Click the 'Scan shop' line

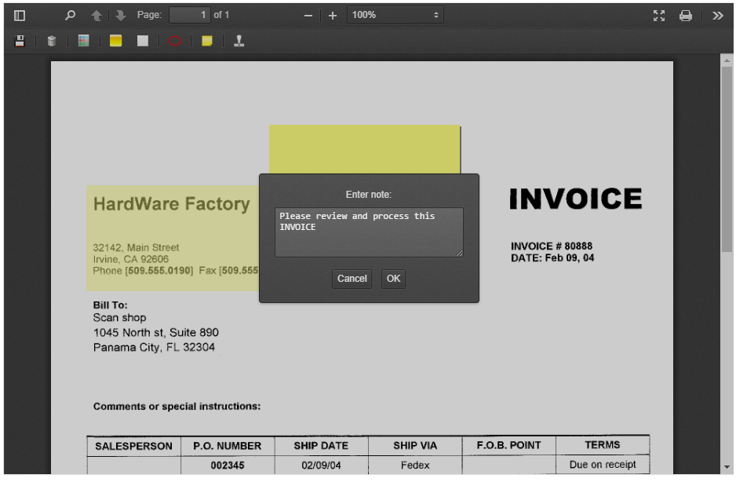pos(120,318)
